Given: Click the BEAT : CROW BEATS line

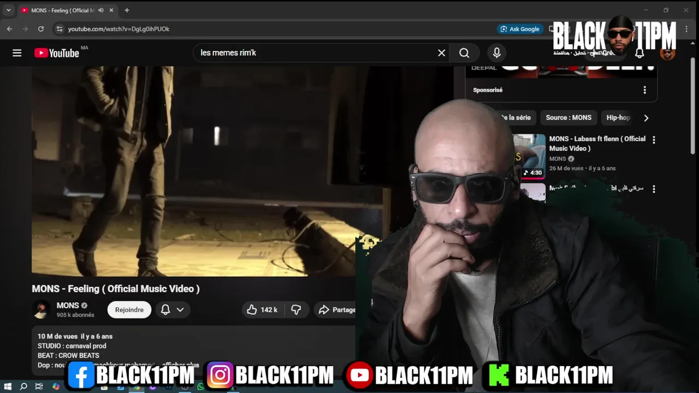Looking at the screenshot, I should [68, 355].
